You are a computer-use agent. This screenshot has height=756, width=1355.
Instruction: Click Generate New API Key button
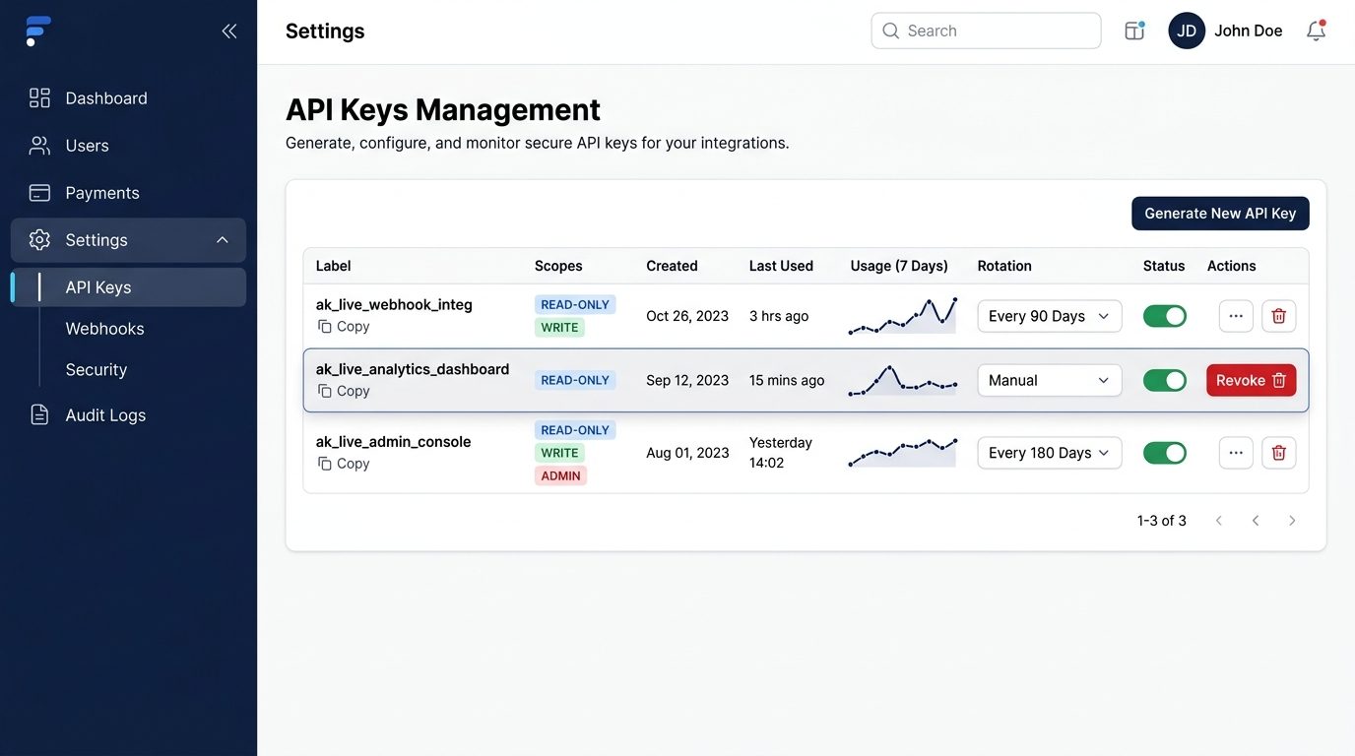click(x=1220, y=214)
